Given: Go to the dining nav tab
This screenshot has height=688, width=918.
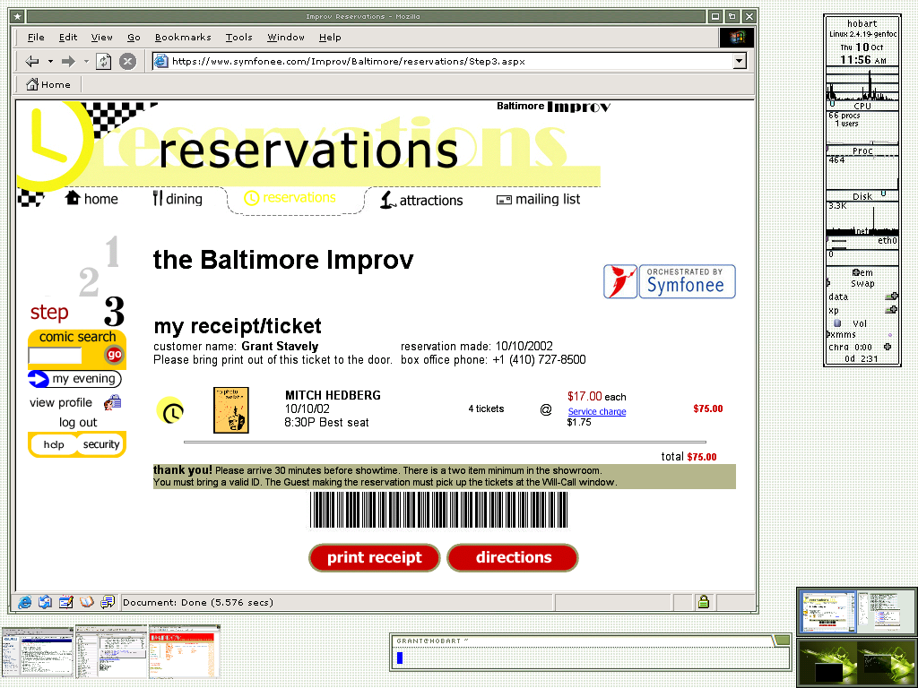Looking at the screenshot, I should (178, 199).
